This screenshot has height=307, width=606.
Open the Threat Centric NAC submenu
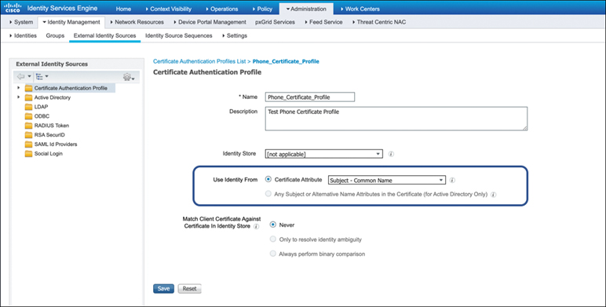(378, 22)
